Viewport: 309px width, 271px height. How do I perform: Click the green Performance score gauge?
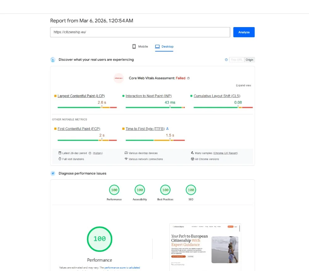tap(100, 239)
